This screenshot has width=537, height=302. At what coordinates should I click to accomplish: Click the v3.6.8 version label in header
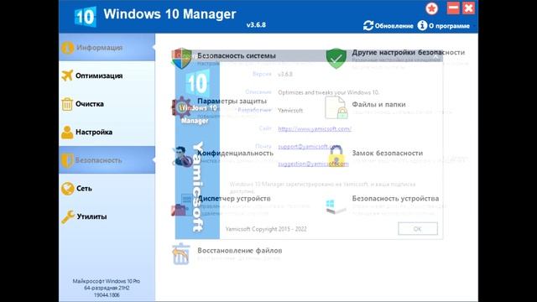(256, 24)
